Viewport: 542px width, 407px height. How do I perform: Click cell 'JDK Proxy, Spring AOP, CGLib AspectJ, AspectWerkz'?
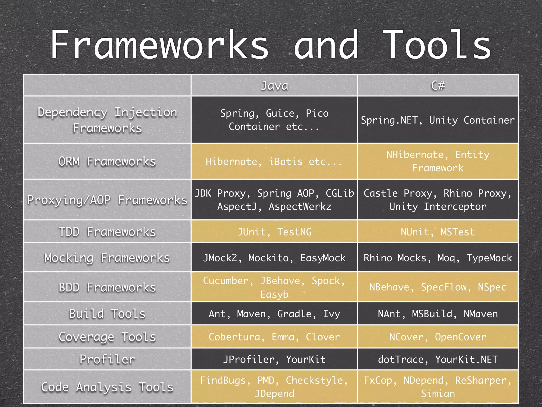[274, 200]
